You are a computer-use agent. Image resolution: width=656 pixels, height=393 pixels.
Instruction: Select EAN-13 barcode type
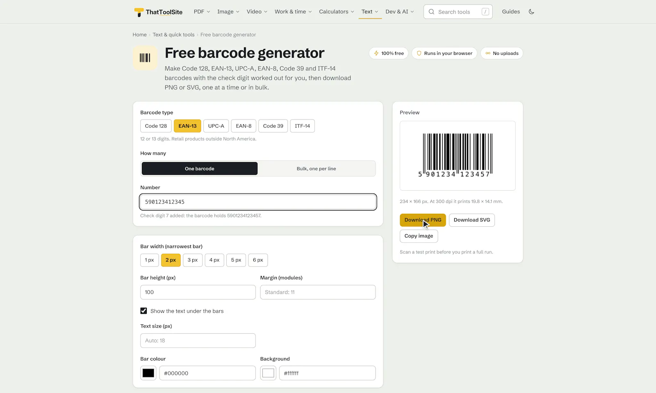tap(187, 126)
